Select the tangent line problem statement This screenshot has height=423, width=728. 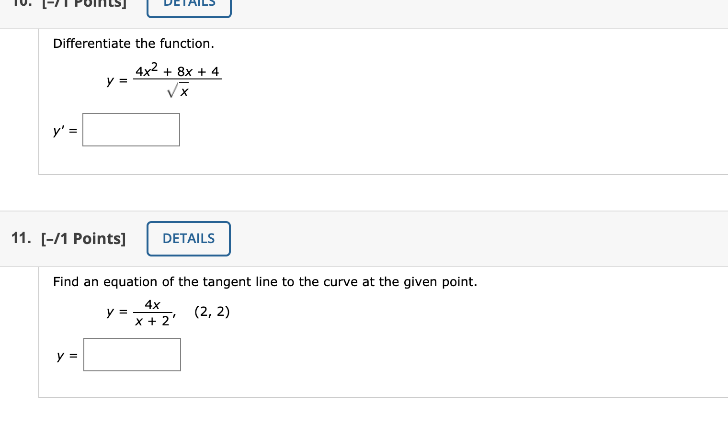265,282
